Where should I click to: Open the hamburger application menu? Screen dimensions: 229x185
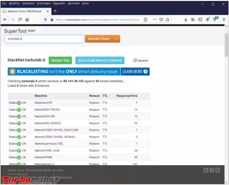[x=224, y=20]
